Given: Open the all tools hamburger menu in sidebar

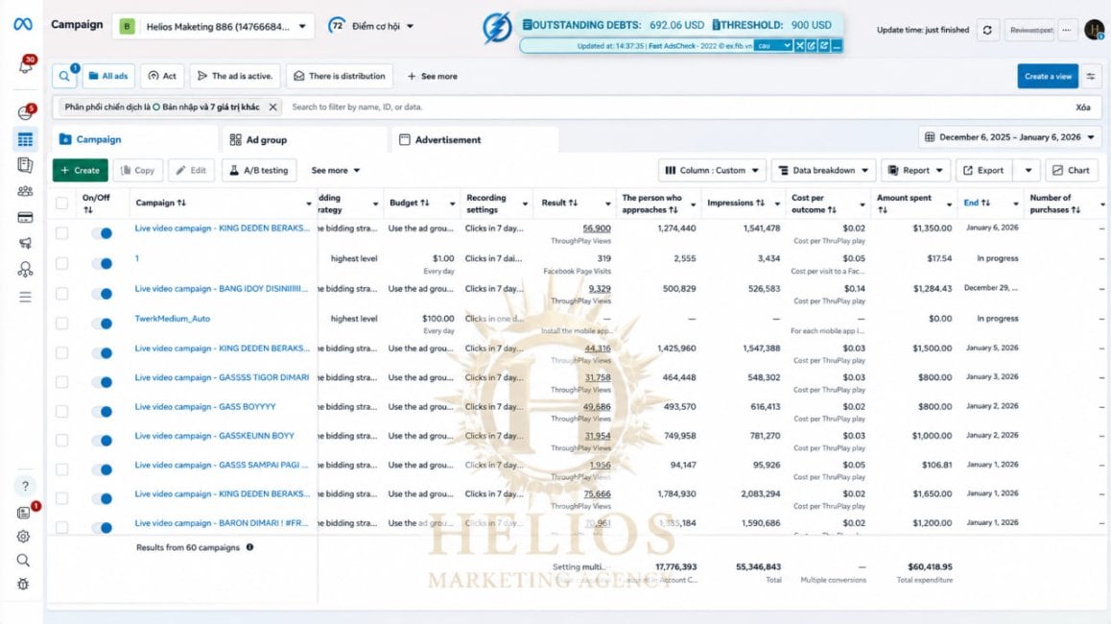Looking at the screenshot, I should click(x=25, y=297).
